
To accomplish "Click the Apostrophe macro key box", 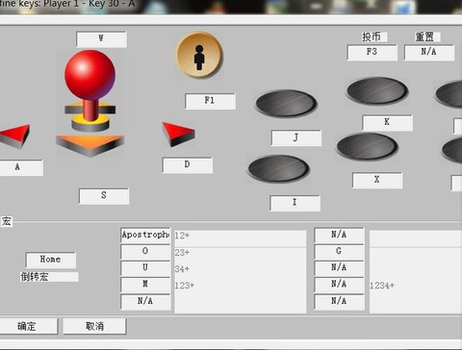I will point(145,236).
